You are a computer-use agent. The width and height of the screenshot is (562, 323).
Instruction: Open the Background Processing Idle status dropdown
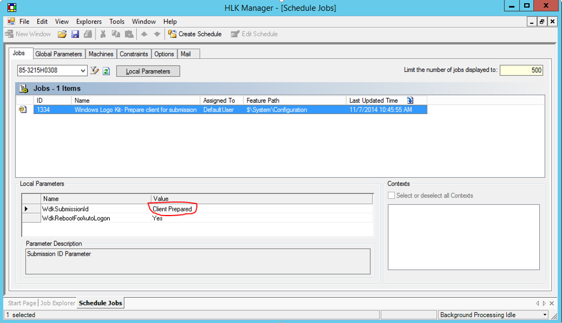click(x=545, y=315)
